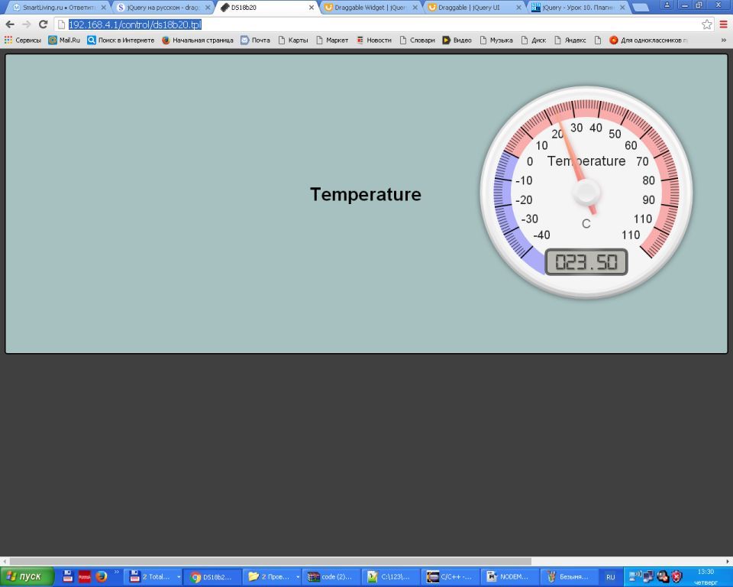This screenshot has width=733, height=587.
Task: Open the Mail.Ru bookmark
Action: coord(64,41)
